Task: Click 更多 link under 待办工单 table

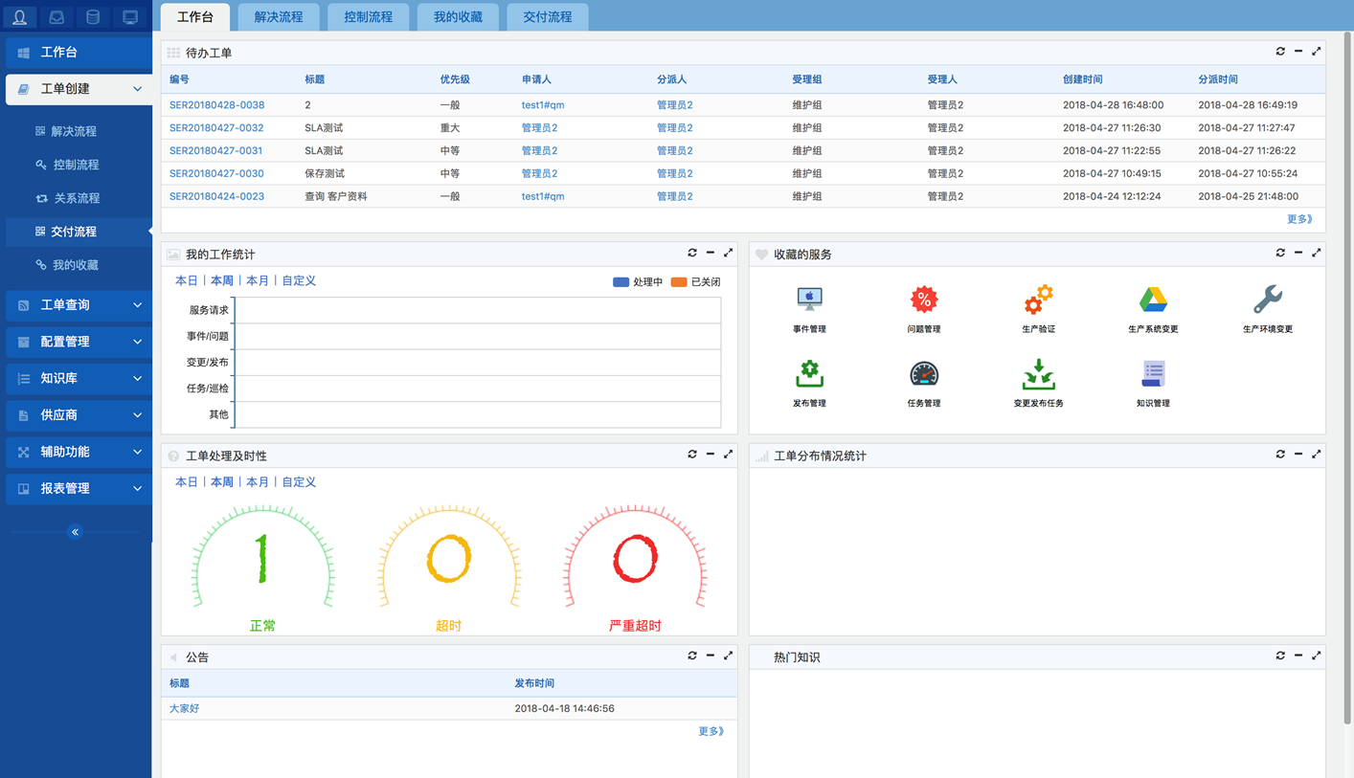Action: [1299, 219]
